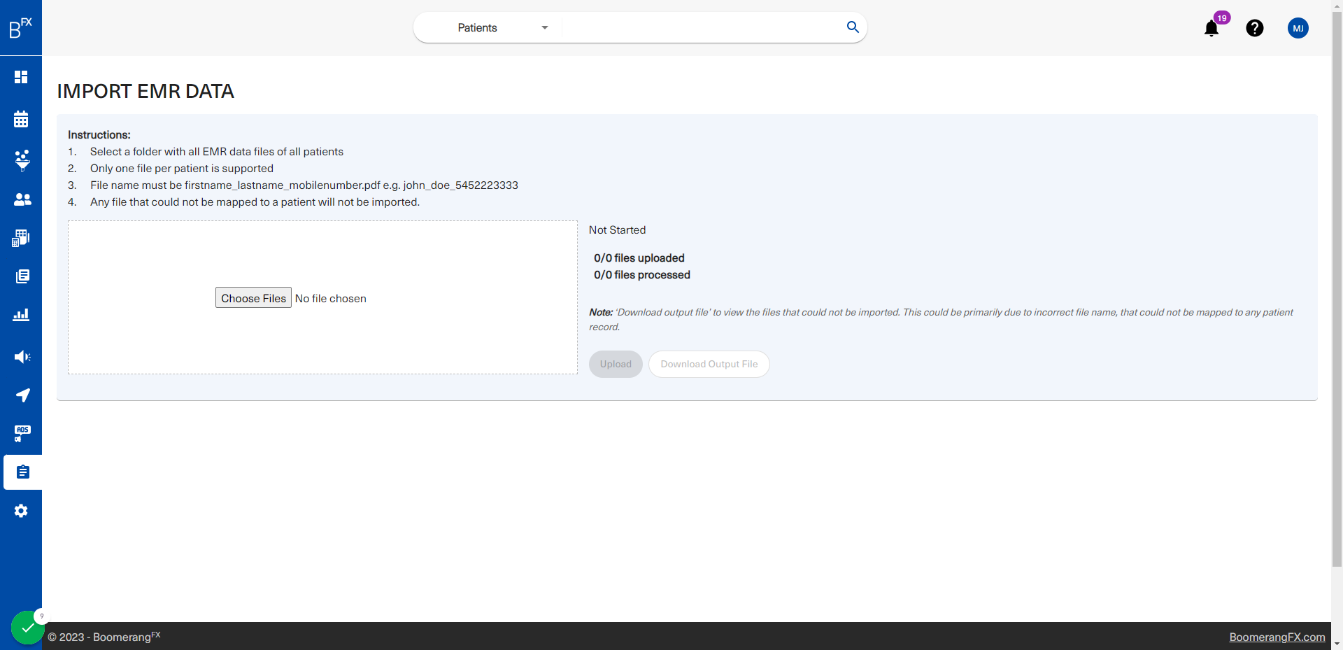Image resolution: width=1343 pixels, height=650 pixels.
Task: Click the Choose Files button
Action: point(253,298)
